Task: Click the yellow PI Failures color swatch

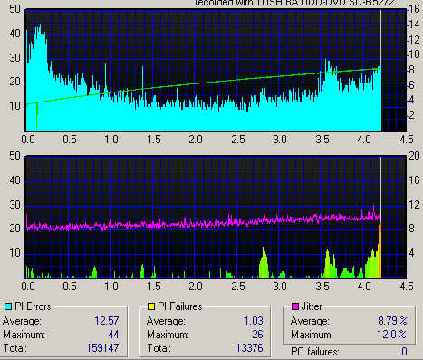Action: click(151, 306)
